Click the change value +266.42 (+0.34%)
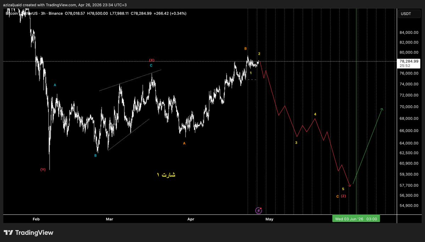This screenshot has width=425, height=242. pyautogui.click(x=170, y=13)
